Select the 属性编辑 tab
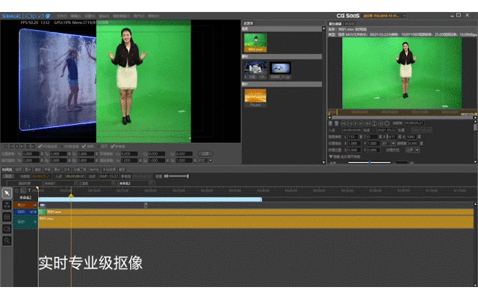 point(335,23)
